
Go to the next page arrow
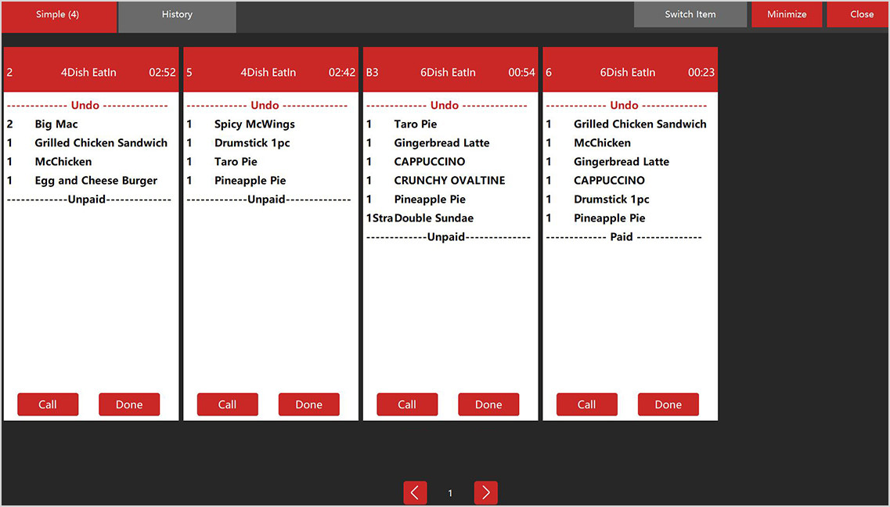[485, 493]
